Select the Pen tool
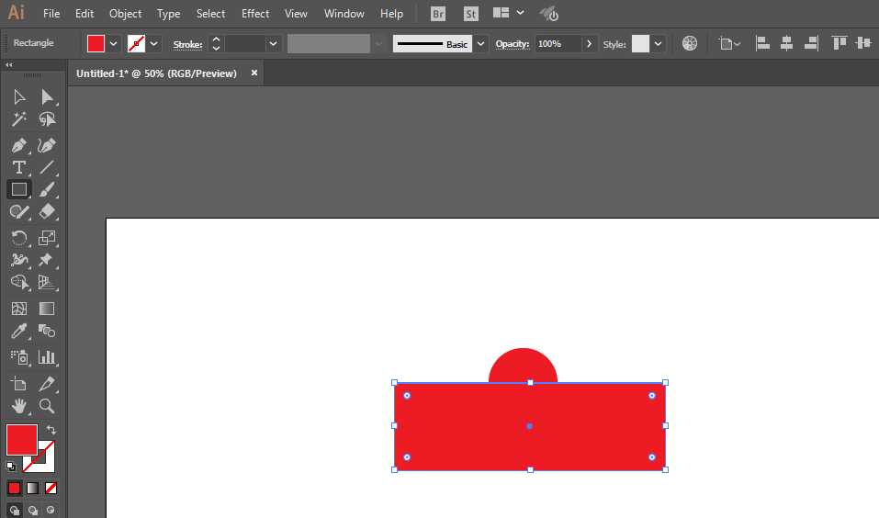Image resolution: width=879 pixels, height=518 pixels. [19, 145]
